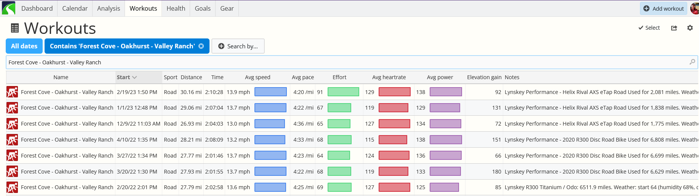Image resolution: width=699 pixels, height=196 pixels.
Task: Open the All dates range selector
Action: [x=24, y=46]
